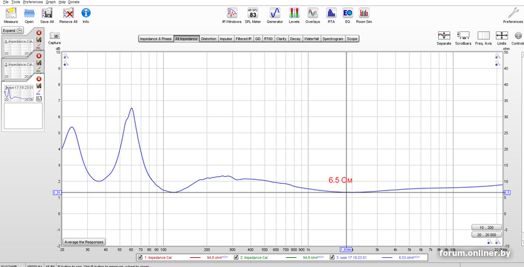
Task: Click the Overlays icon
Action: [313, 13]
